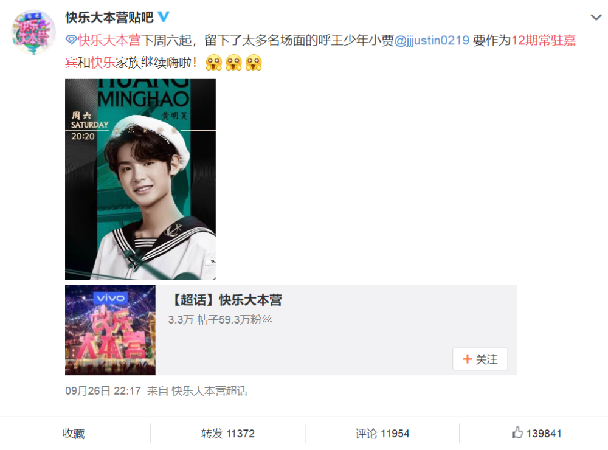The image size is (608, 450).
Task: Click the third shocked emoji
Action: [254, 63]
